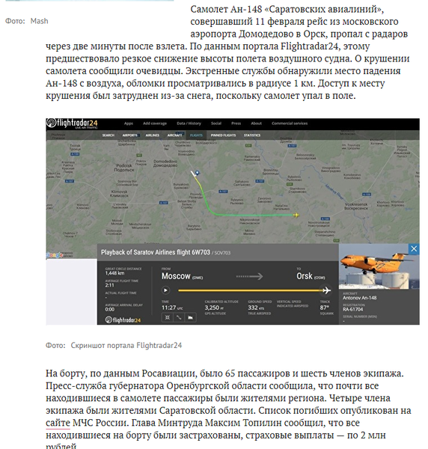Image resolution: width=428 pixels, height=449 pixels.
Task: Switch to the AIRPORTS tab
Action: pyautogui.click(x=130, y=135)
